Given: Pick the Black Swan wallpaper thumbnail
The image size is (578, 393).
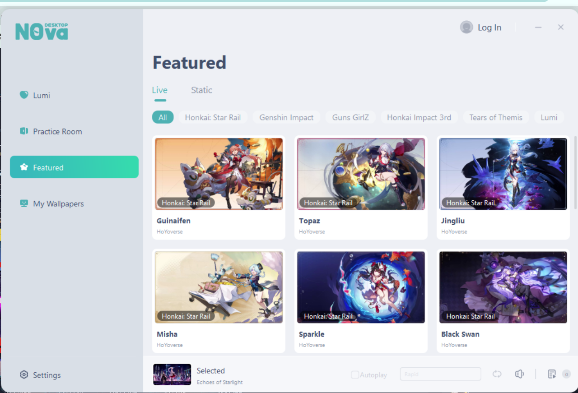Looking at the screenshot, I should pos(503,287).
